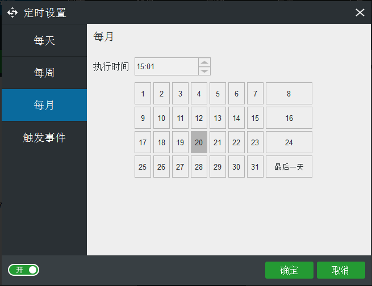
Task: Click the day 25 cell
Action: 143,167
